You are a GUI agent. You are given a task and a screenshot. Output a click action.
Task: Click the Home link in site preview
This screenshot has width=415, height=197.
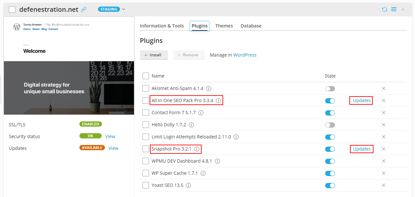27,29
